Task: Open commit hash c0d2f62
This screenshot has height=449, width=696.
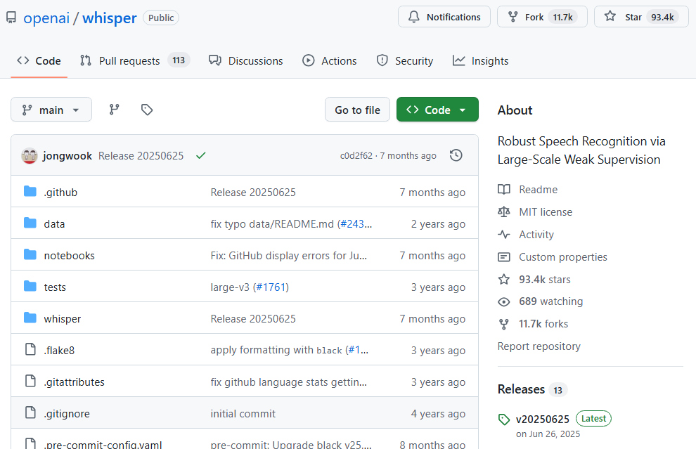Action: (x=356, y=156)
